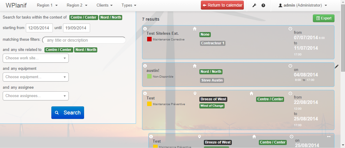Click home icon above Nord / North tag

195,66
